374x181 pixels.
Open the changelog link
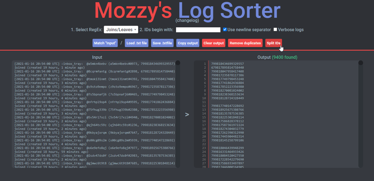click(x=187, y=21)
